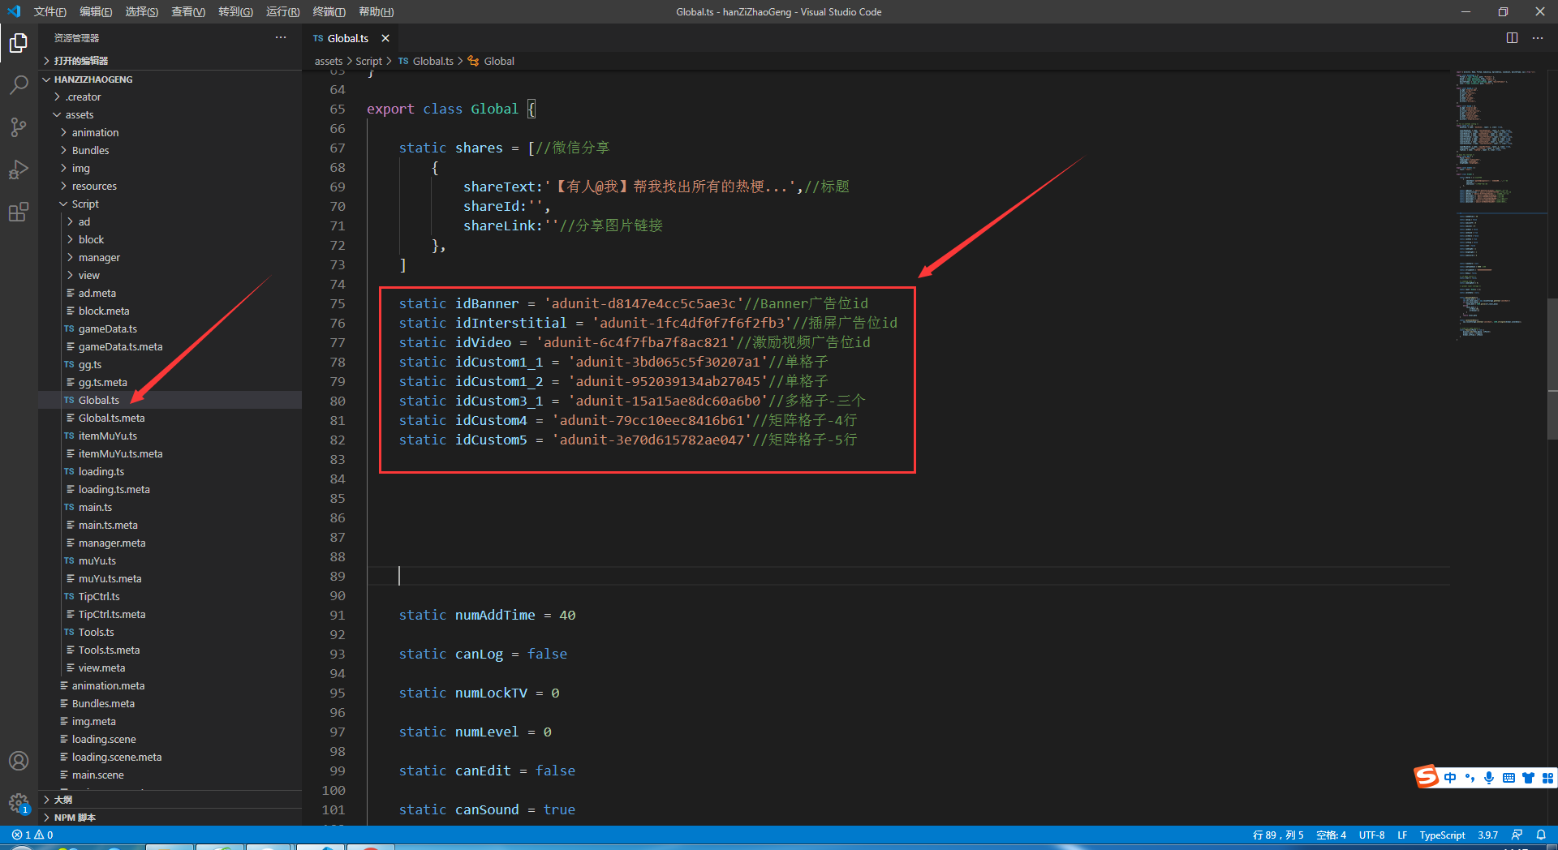Open the Accounts icon in activity bar

(19, 761)
